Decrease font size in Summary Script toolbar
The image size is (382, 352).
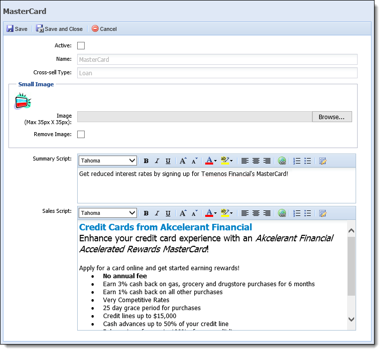(194, 161)
